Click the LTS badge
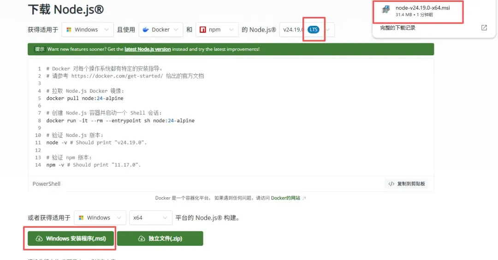 [314, 30]
